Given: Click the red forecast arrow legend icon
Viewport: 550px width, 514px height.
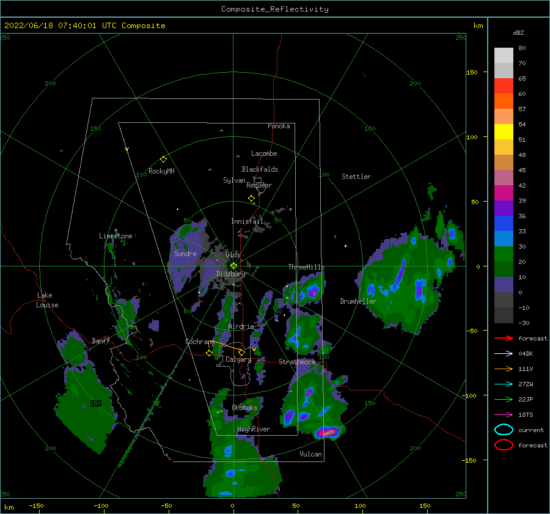Looking at the screenshot, I should (x=504, y=338).
